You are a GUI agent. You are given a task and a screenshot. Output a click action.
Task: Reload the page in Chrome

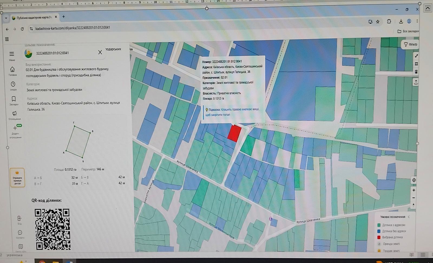[22, 29]
